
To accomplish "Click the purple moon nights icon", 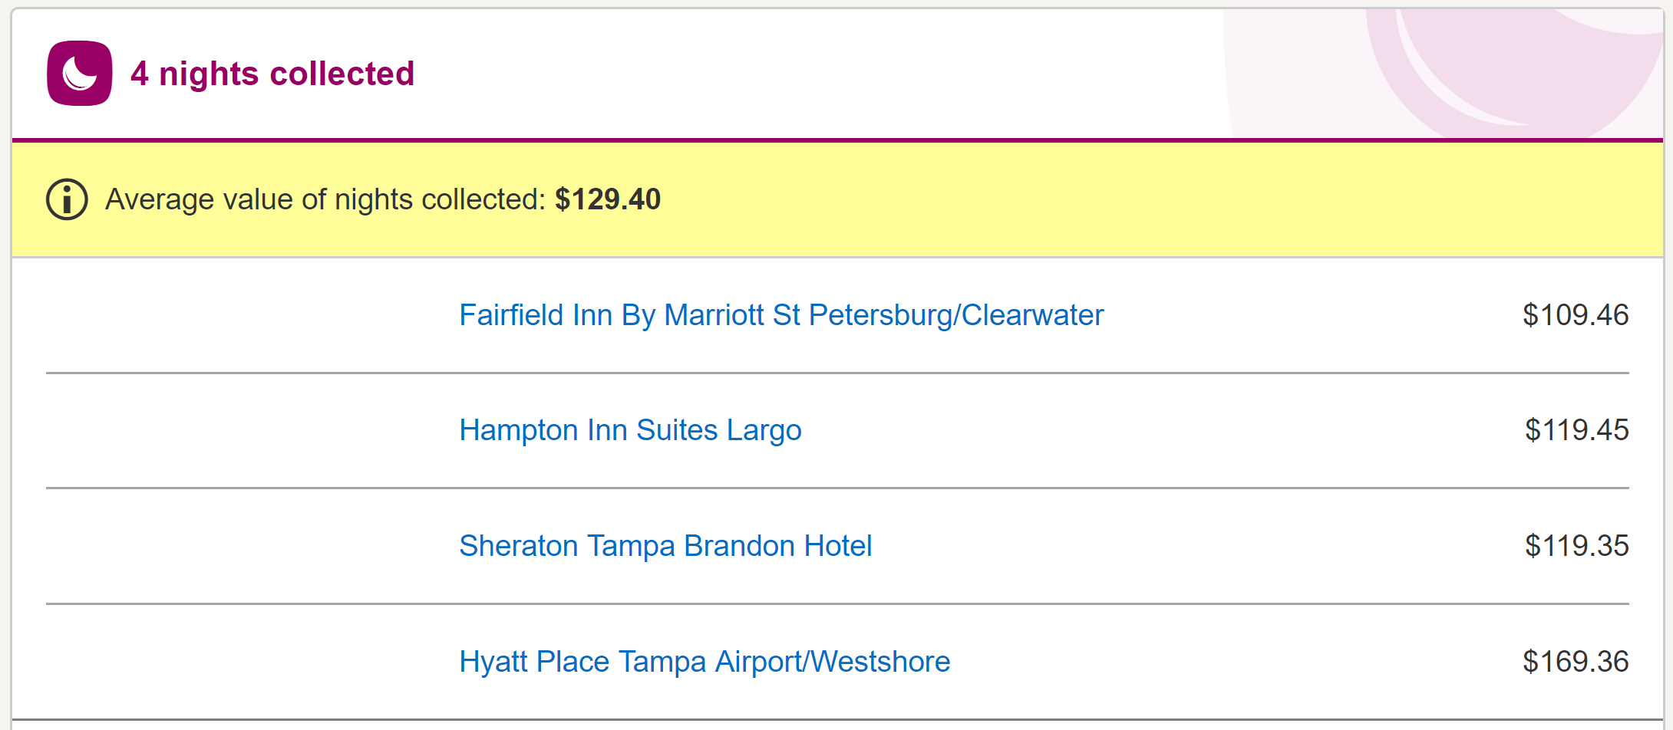I will [x=80, y=74].
